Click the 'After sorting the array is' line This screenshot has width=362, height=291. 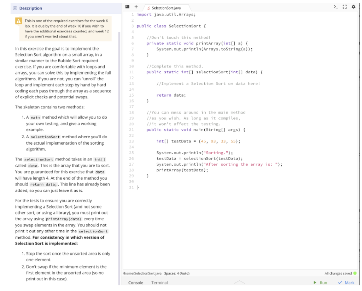(x=219, y=164)
